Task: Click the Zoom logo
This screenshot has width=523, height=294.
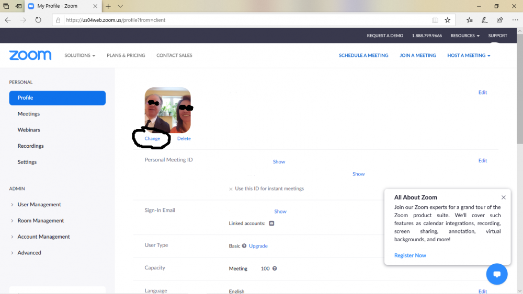Action: pos(30,55)
